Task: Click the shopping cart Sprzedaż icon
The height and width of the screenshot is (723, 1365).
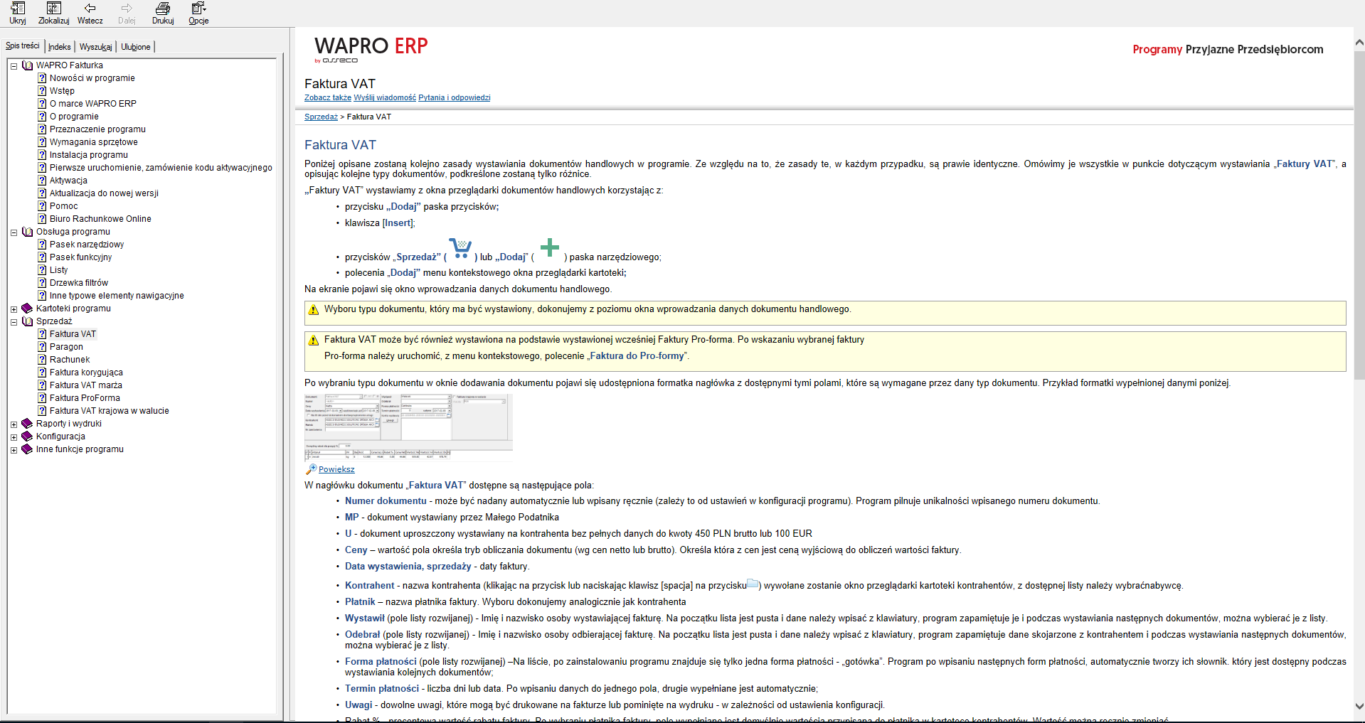Action: pyautogui.click(x=460, y=249)
